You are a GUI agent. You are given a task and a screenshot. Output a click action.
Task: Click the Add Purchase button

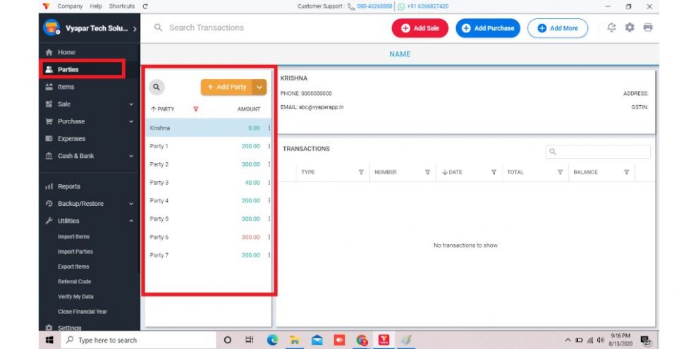488,28
